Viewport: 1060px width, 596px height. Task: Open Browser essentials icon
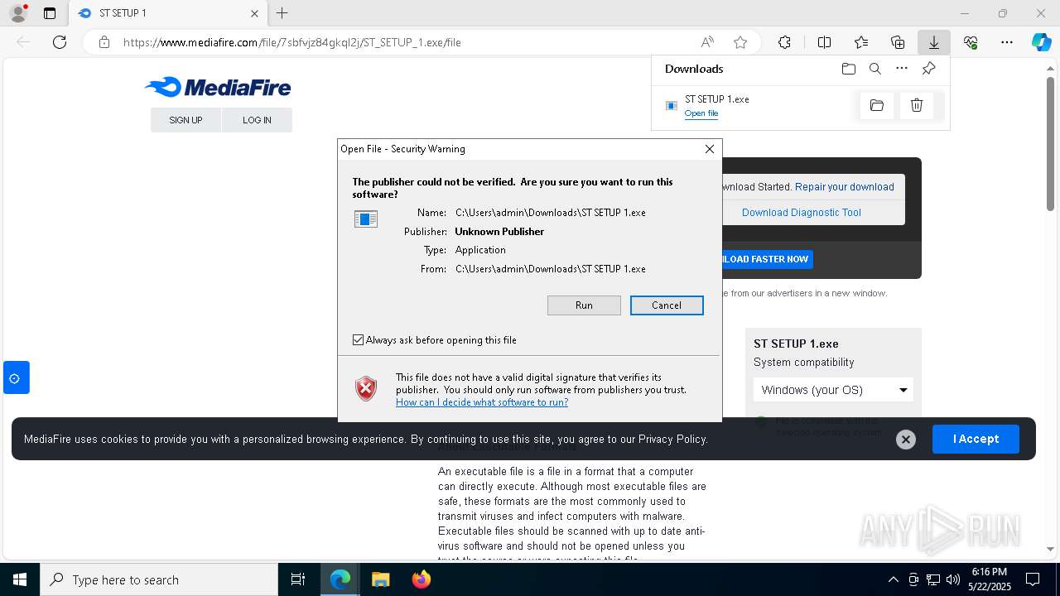pos(971,42)
